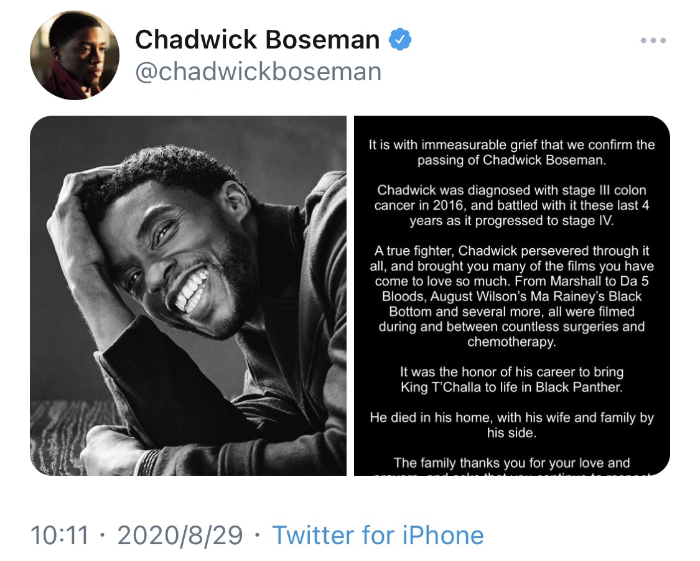Open the circular profile avatar
Screen dimensions: 700x561
(75, 55)
